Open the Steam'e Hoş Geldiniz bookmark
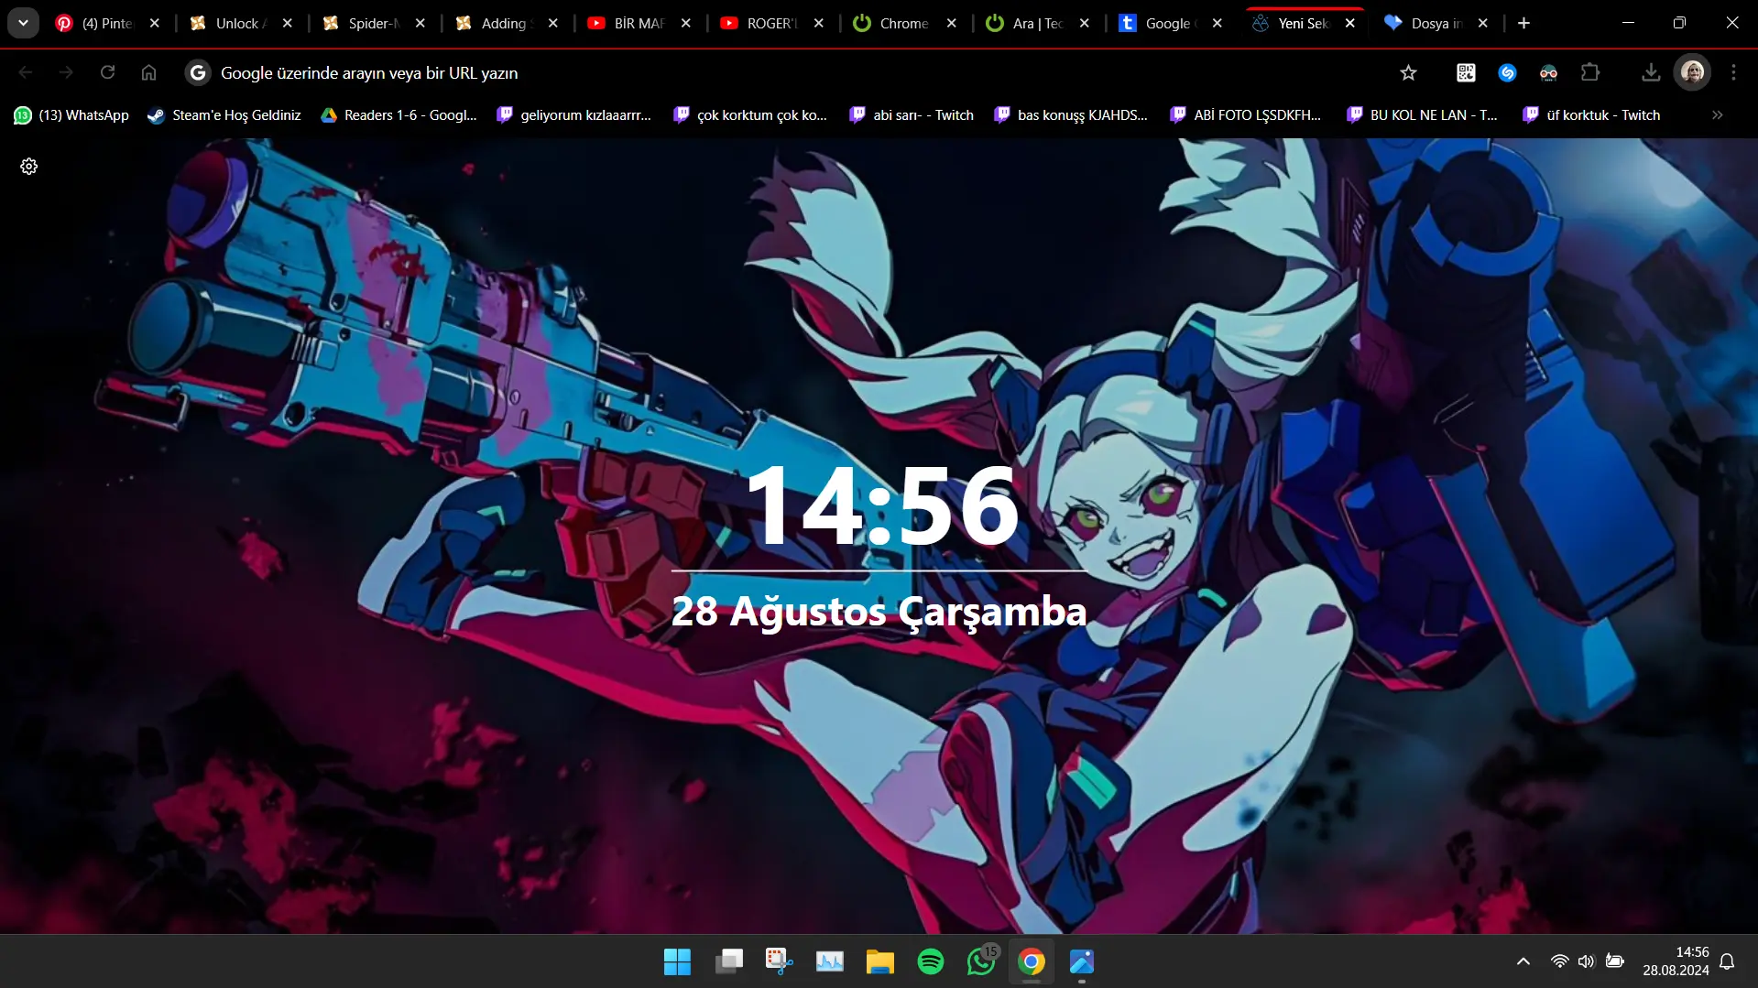The width and height of the screenshot is (1758, 988). [224, 115]
